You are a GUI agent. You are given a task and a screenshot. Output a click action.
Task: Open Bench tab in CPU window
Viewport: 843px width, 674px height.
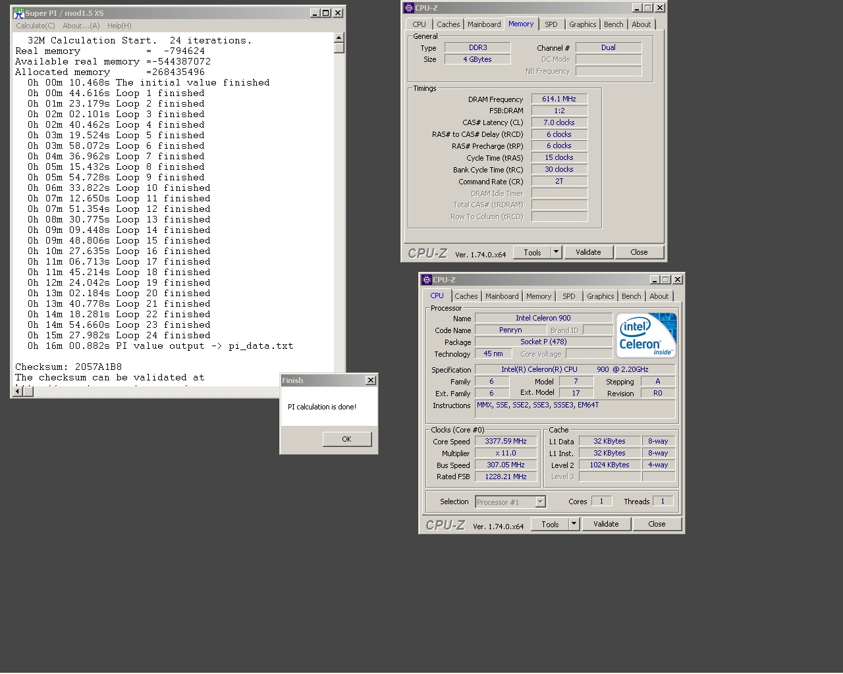(x=632, y=296)
